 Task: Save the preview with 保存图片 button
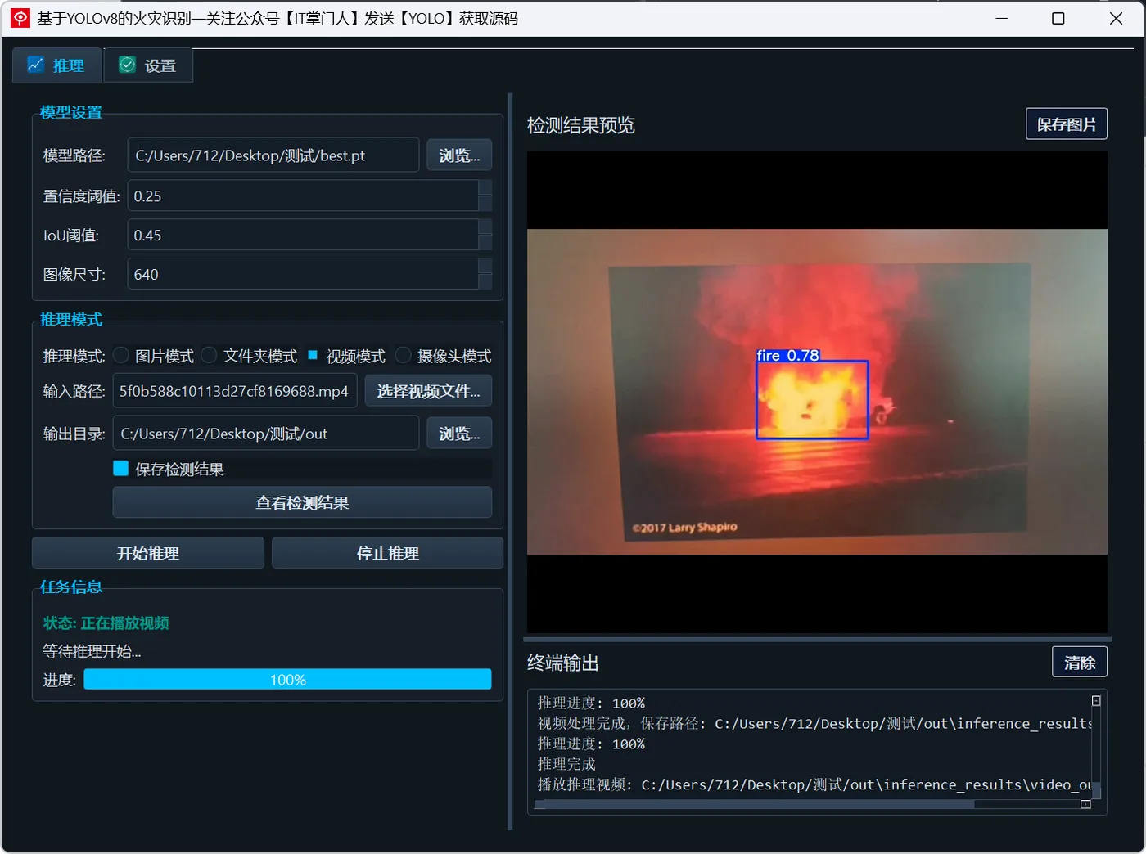(x=1067, y=124)
